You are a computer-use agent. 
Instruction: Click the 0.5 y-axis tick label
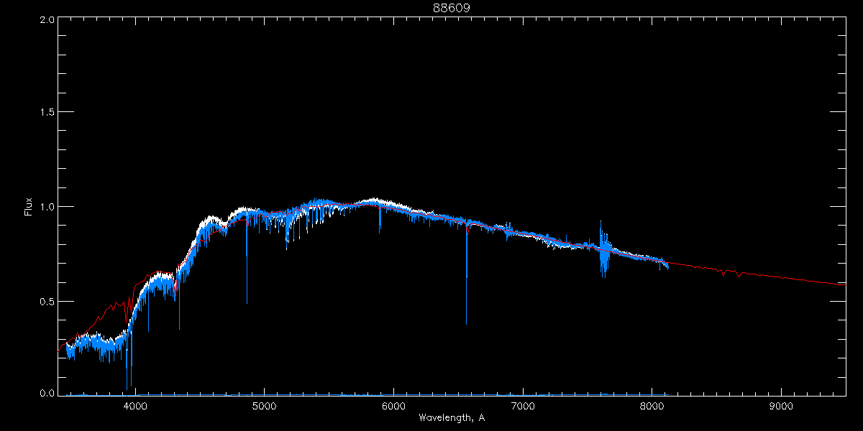pos(47,301)
